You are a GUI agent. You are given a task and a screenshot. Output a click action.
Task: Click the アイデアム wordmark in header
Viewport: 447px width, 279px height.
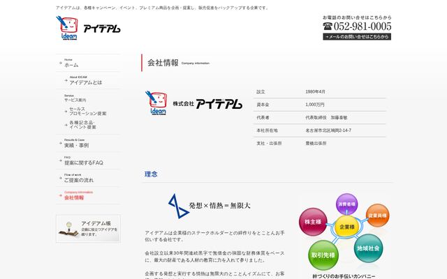[102, 29]
